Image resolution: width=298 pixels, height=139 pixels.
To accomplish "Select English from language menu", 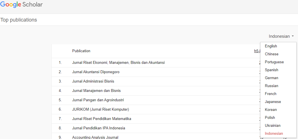I will [271, 46].
